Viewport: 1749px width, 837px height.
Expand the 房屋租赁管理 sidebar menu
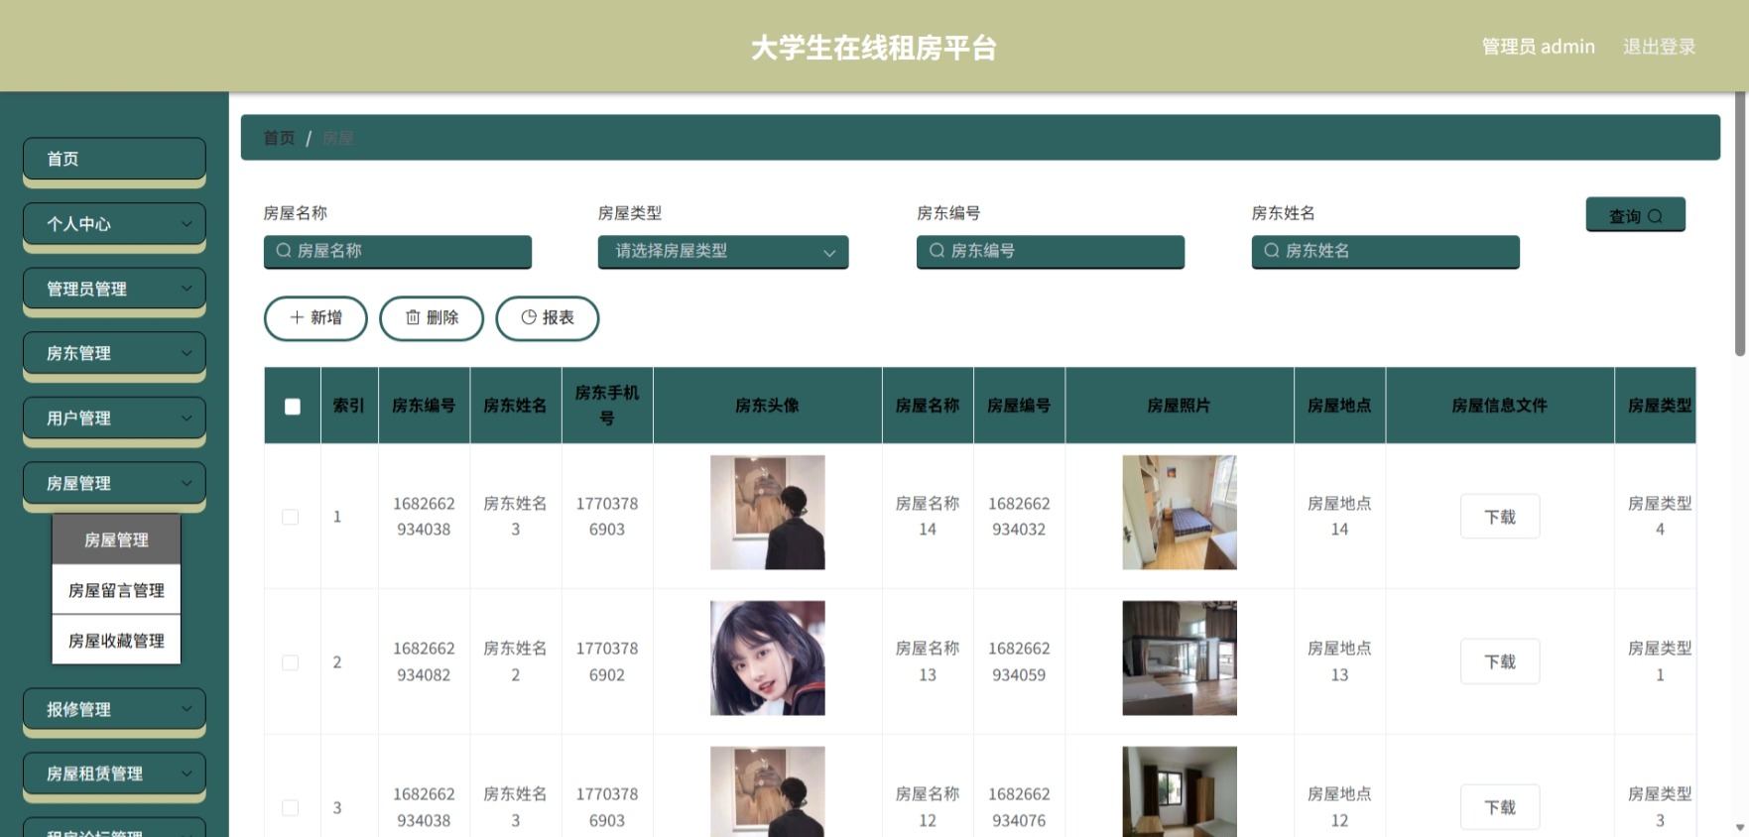pos(114,774)
